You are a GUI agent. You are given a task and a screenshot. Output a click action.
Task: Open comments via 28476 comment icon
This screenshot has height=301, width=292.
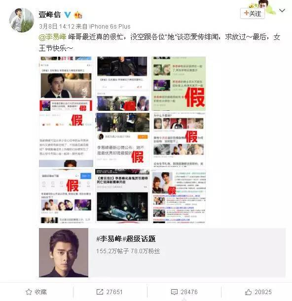(x=184, y=292)
